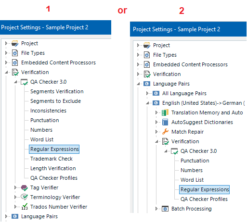Click the Language Pairs icon in panel 2
The image size is (247, 224).
coord(147,84)
